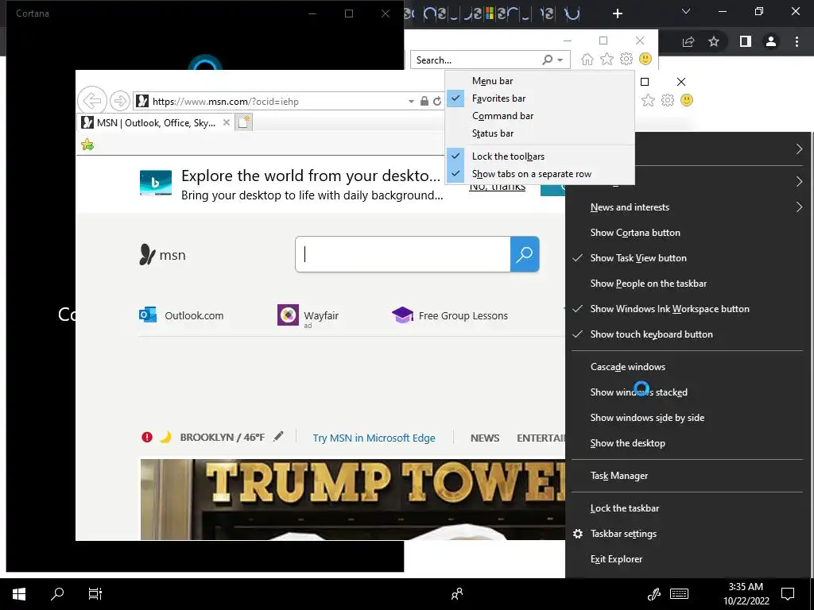Open Brooklyn / 46°F weather link

(223, 438)
